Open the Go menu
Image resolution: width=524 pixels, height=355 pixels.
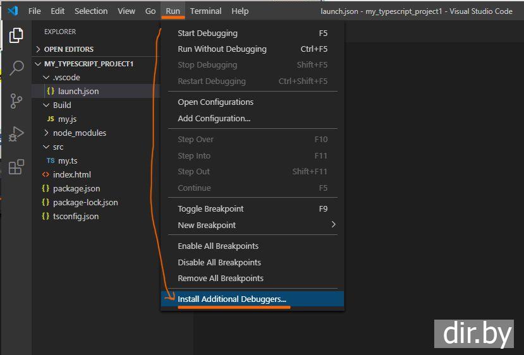pos(150,11)
